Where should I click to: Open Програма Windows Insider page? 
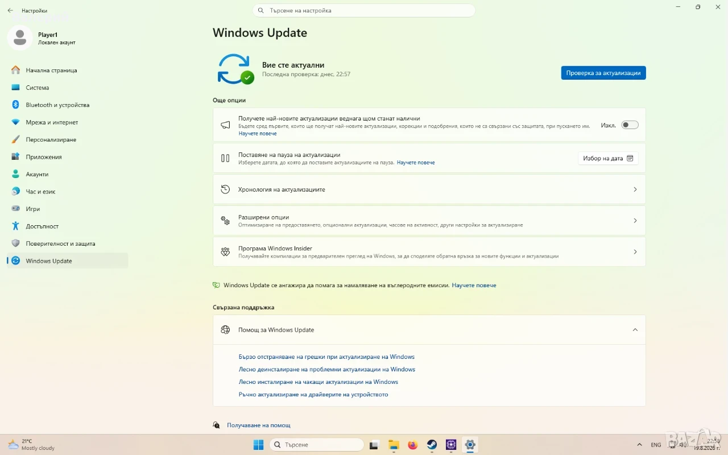[429, 252]
